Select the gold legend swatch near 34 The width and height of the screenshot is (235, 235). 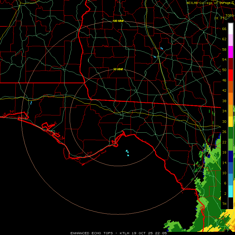(231, 110)
